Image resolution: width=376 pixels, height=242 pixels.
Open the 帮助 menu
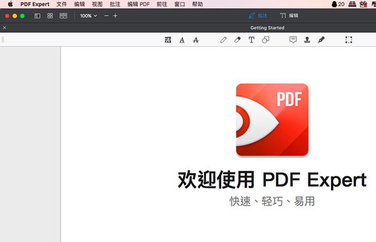[x=197, y=4]
